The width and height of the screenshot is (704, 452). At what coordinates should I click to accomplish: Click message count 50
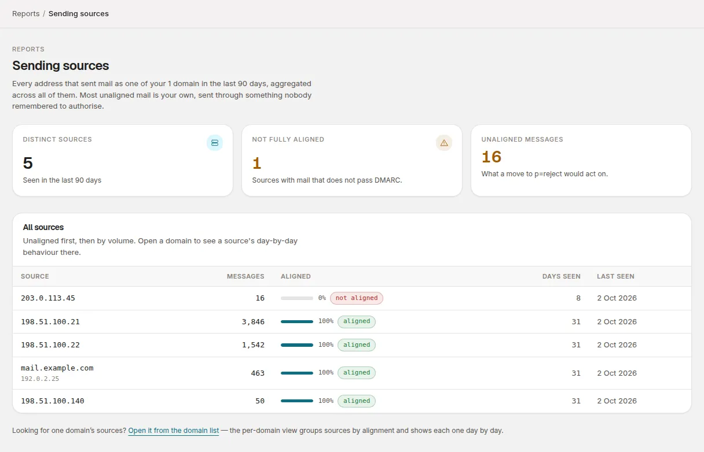260,401
